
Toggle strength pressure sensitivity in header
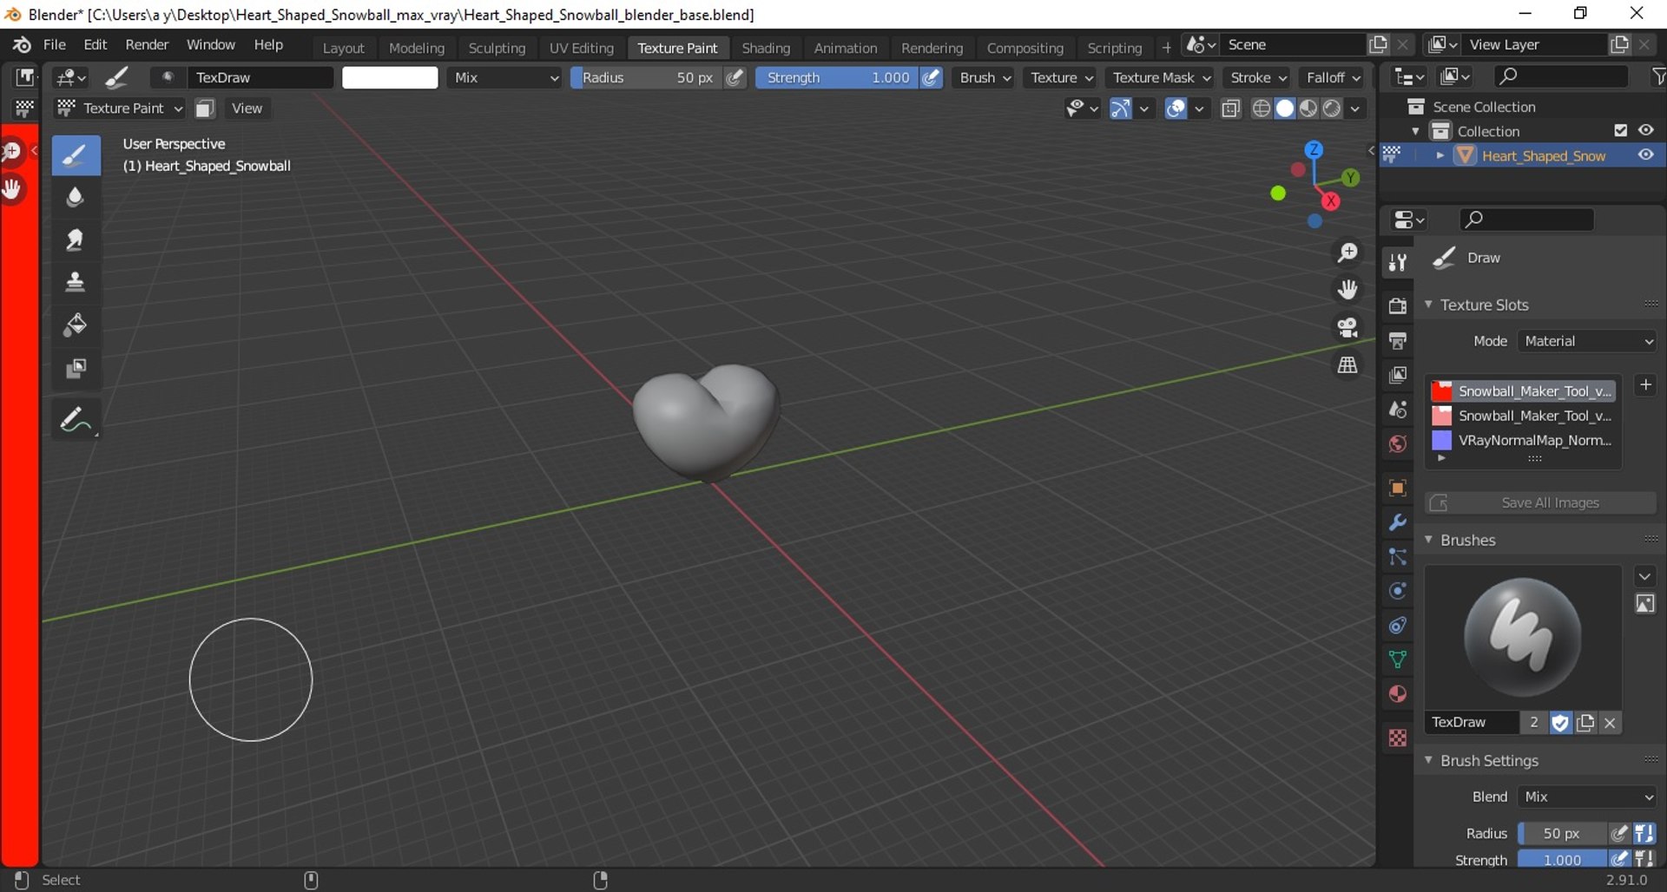click(932, 77)
